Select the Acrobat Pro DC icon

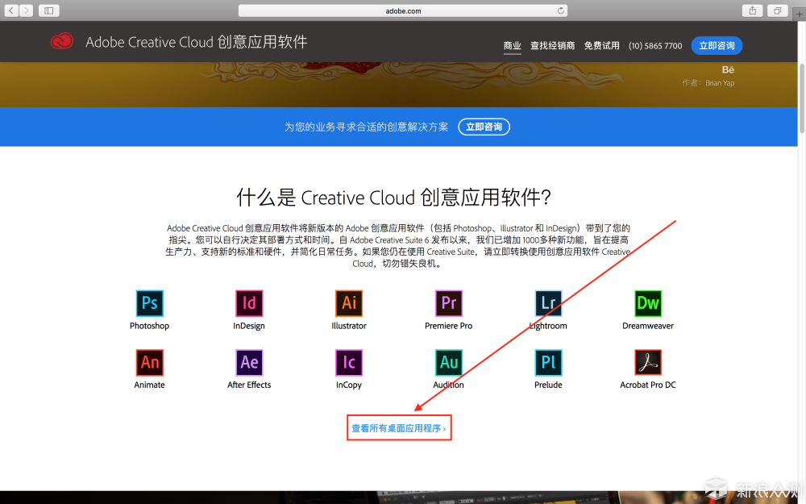pos(648,363)
